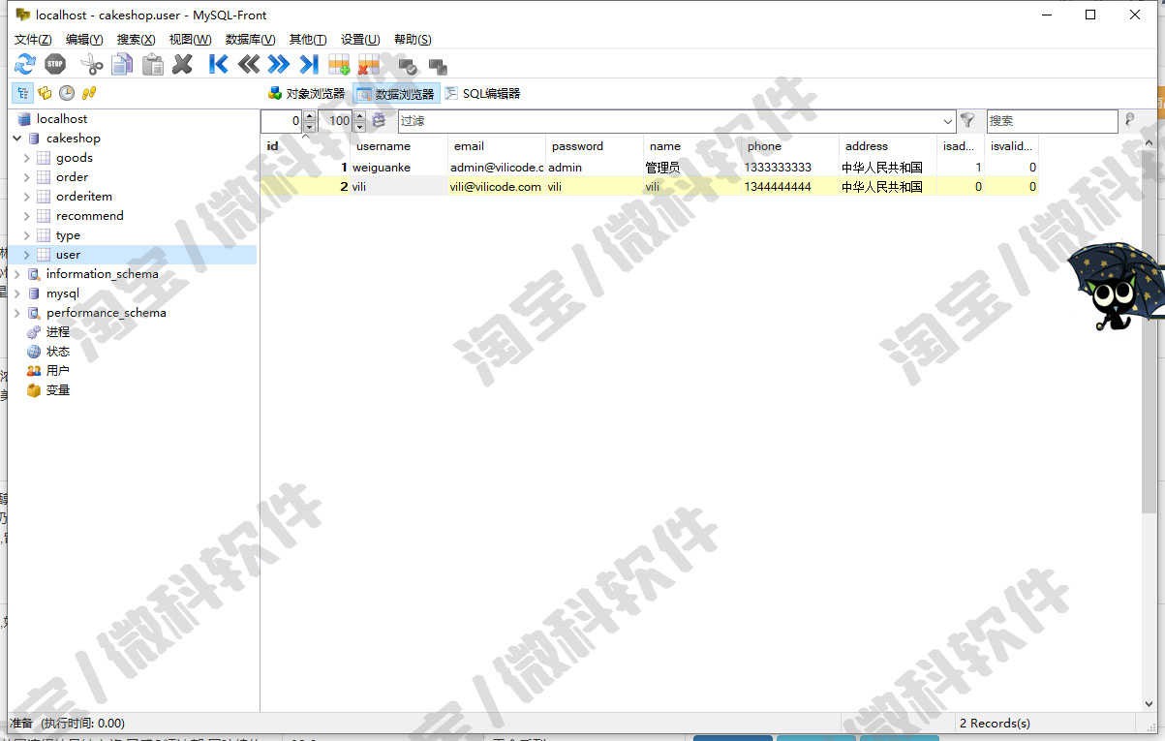Open the 用户 tree item
The height and width of the screenshot is (741, 1165).
point(58,371)
